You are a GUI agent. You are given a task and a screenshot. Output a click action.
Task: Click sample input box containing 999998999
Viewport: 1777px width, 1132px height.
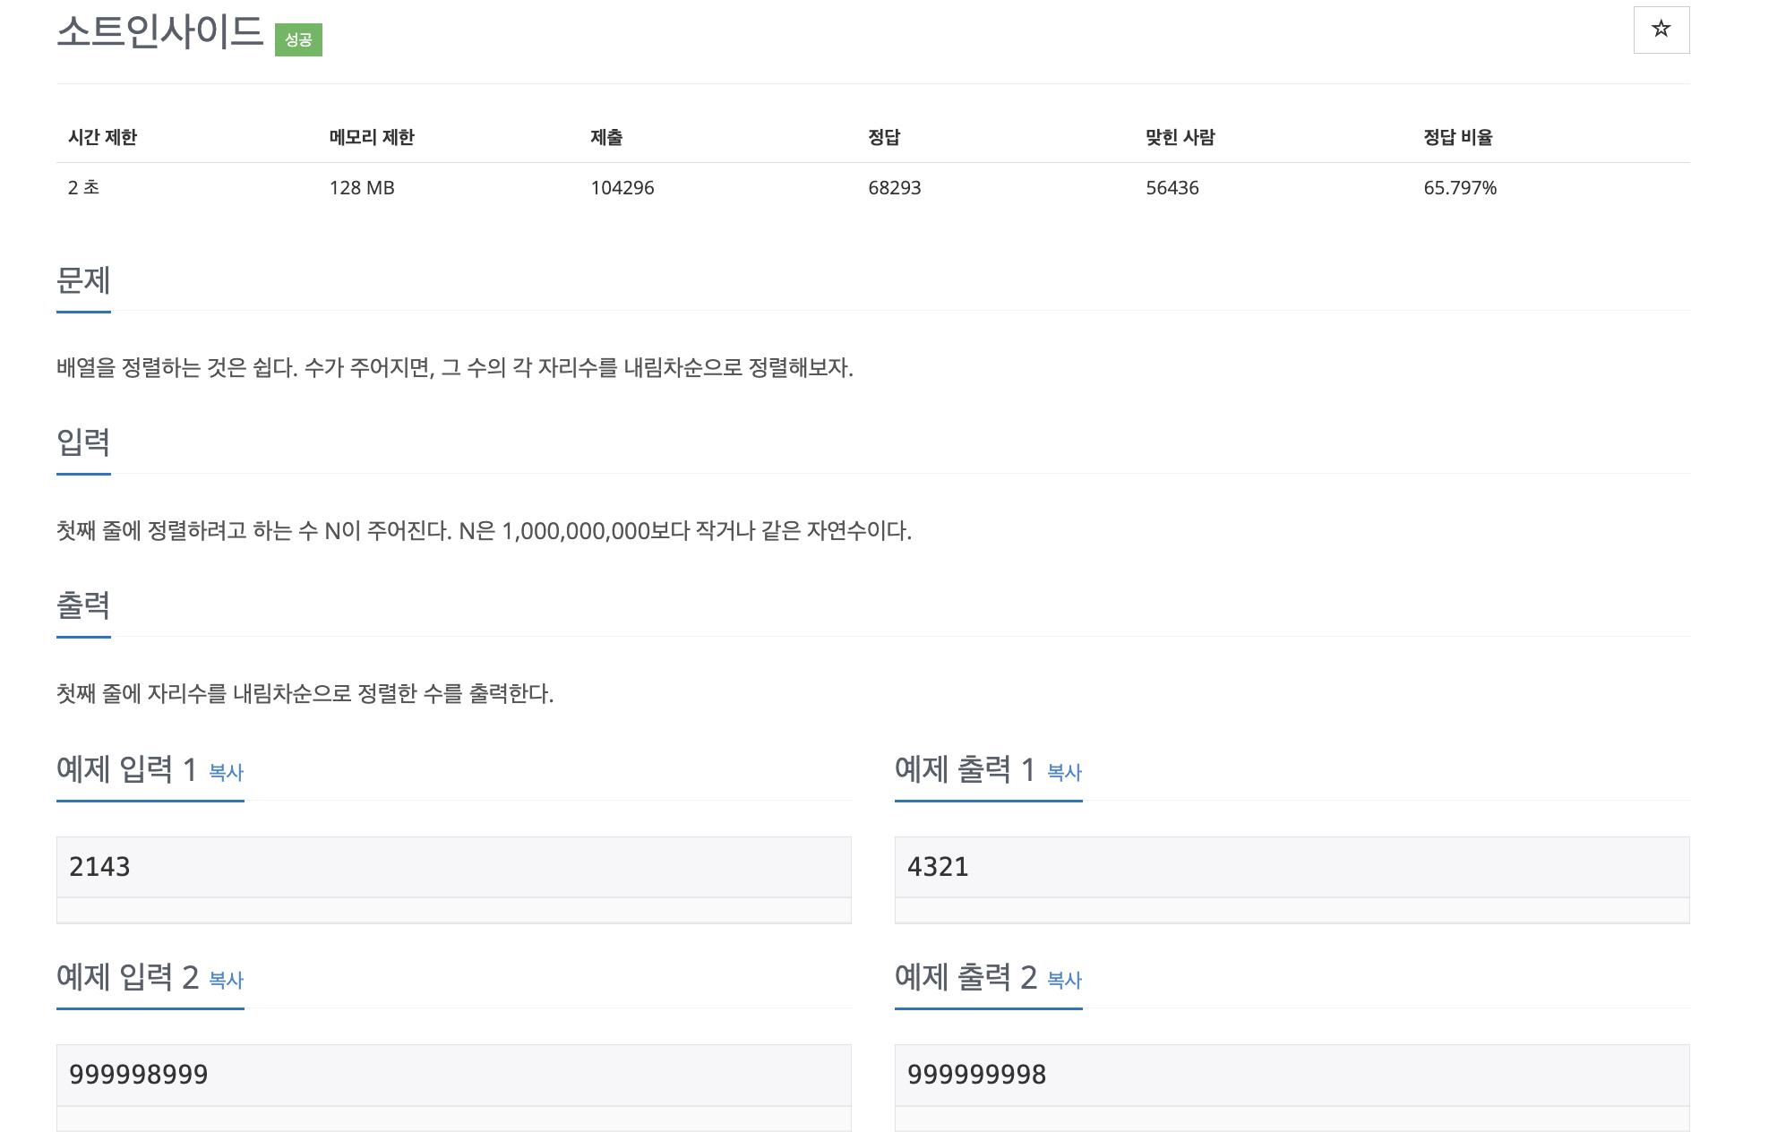[x=453, y=1075]
